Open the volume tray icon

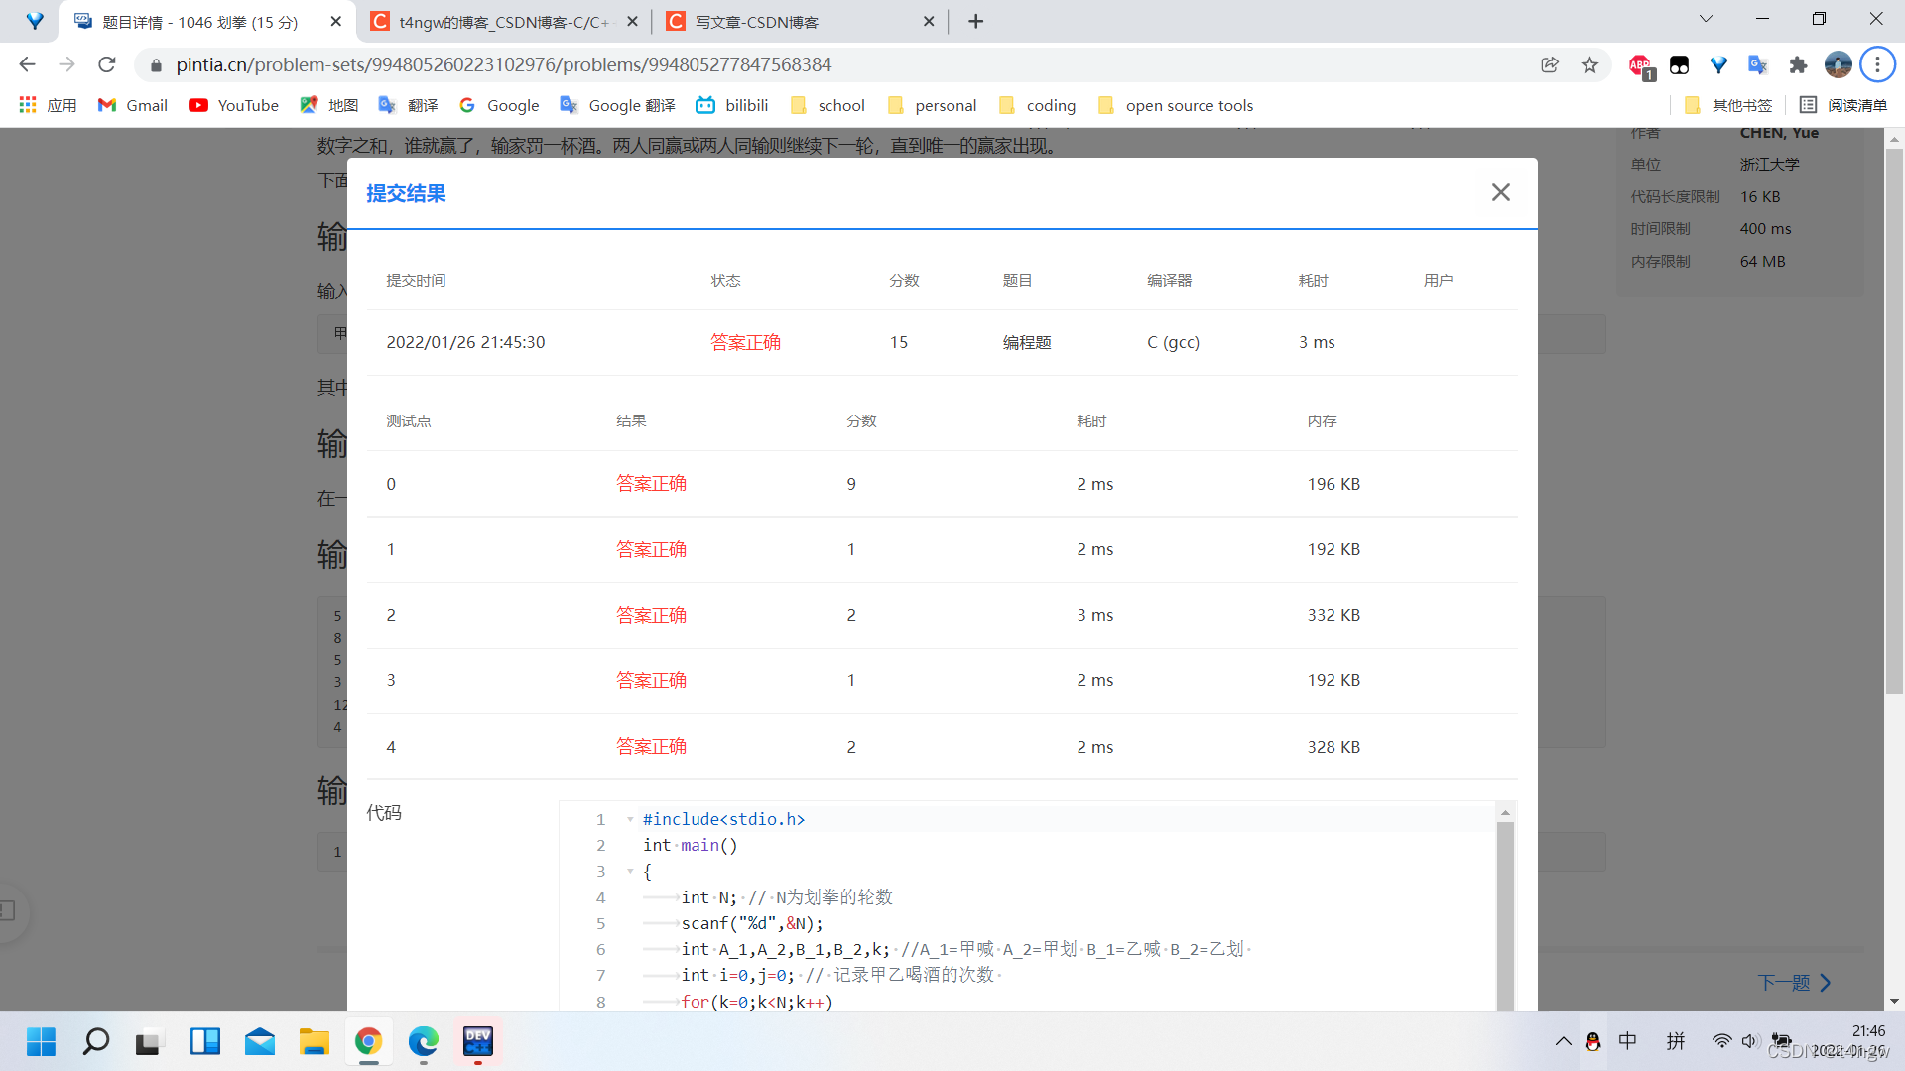coord(1749,1041)
